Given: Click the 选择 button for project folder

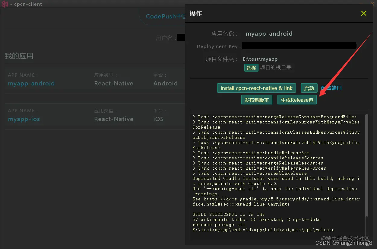Looking at the screenshot, I should (251, 68).
